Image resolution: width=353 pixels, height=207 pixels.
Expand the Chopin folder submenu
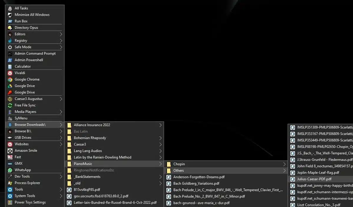(x=179, y=164)
